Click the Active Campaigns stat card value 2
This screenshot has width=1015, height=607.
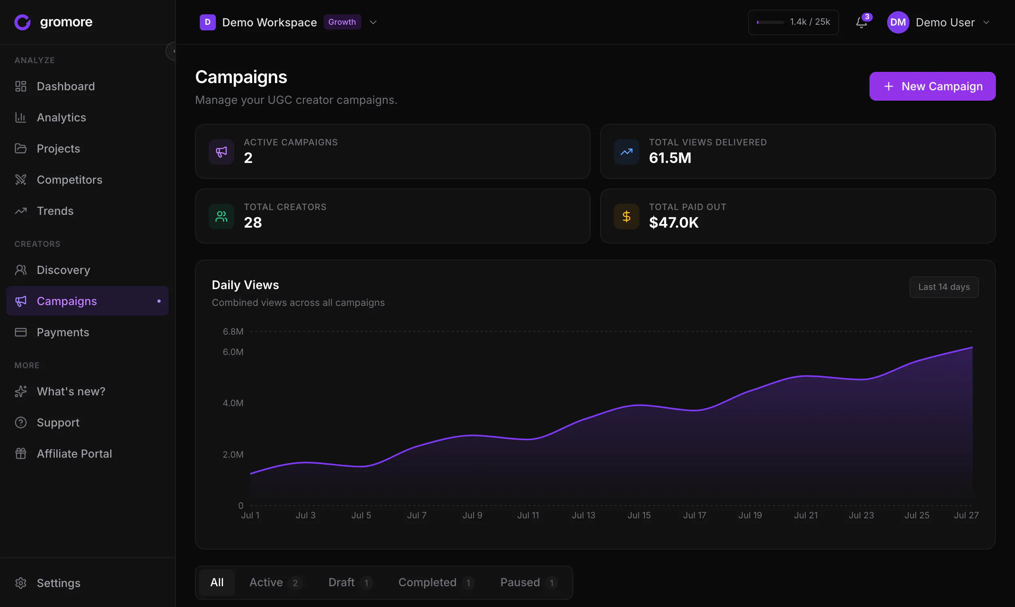tap(248, 158)
